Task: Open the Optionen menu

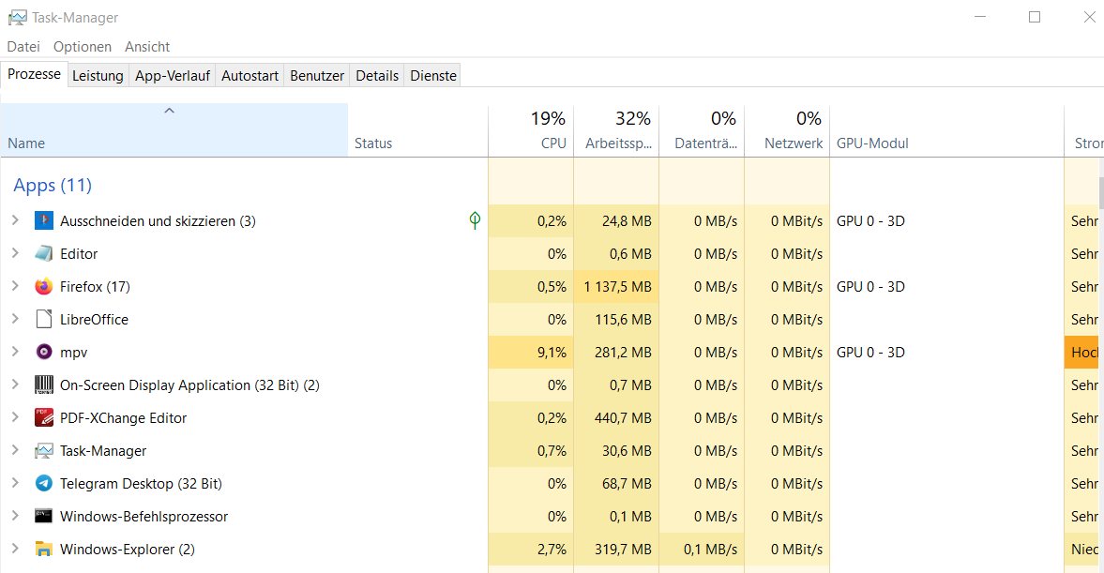Action: point(83,47)
